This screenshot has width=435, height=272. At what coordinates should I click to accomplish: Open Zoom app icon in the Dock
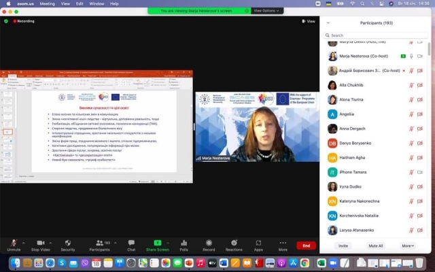[333, 262]
